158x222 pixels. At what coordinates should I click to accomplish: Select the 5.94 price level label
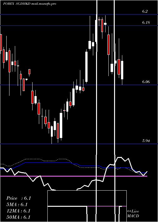pyautogui.click(x=146, y=141)
